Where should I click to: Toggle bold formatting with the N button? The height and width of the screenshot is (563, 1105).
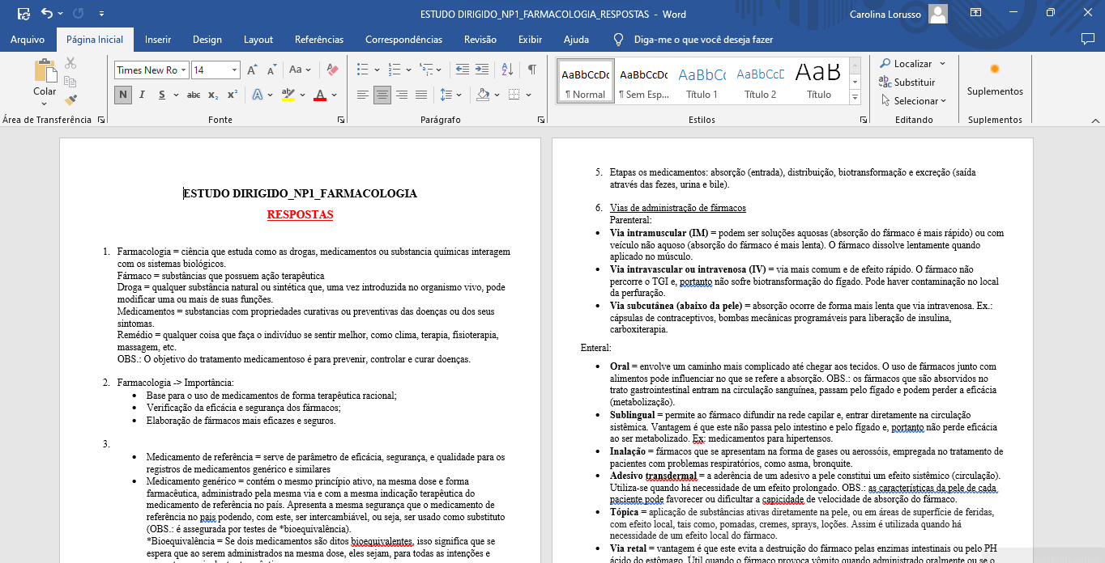tap(123, 95)
